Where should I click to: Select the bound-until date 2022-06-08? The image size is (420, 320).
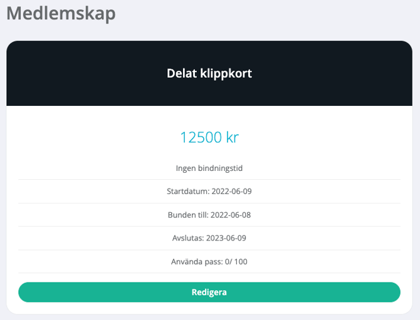click(231, 215)
